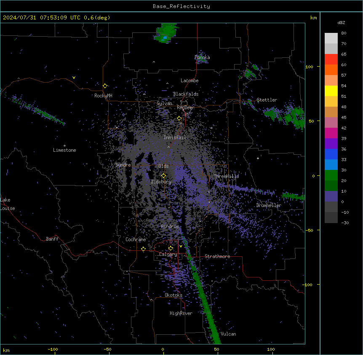Click the Okotoks city label

coord(173,295)
